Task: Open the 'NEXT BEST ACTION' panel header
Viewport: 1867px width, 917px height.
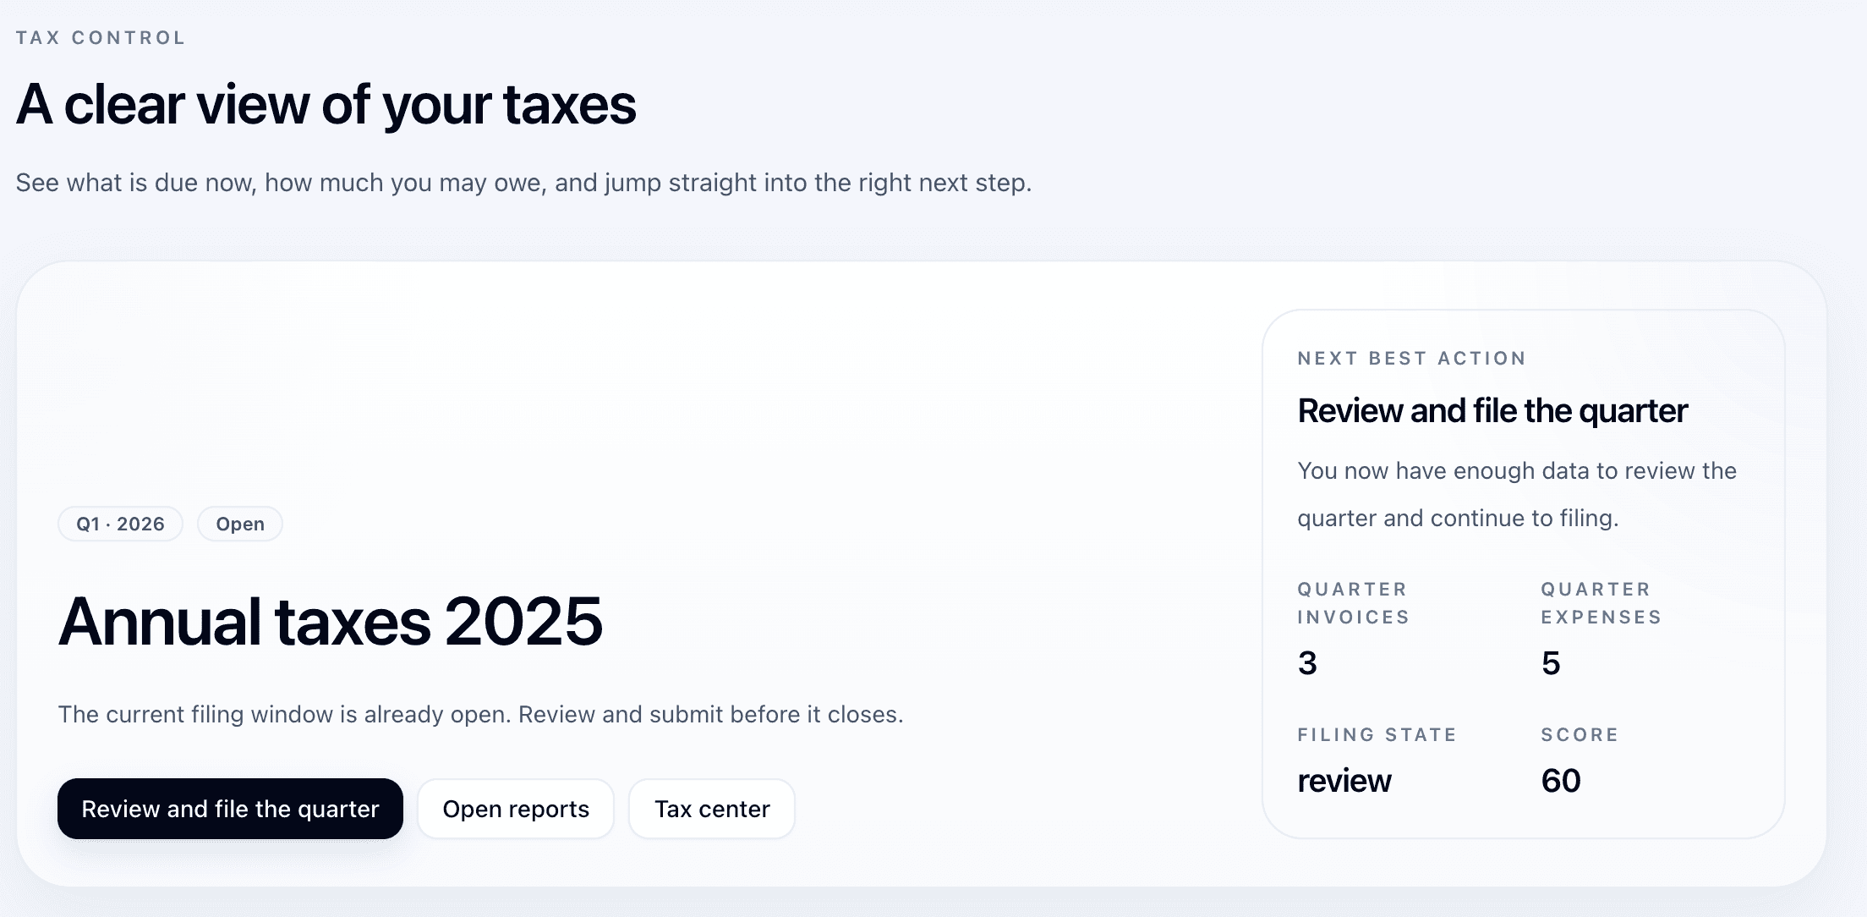Action: (1410, 358)
